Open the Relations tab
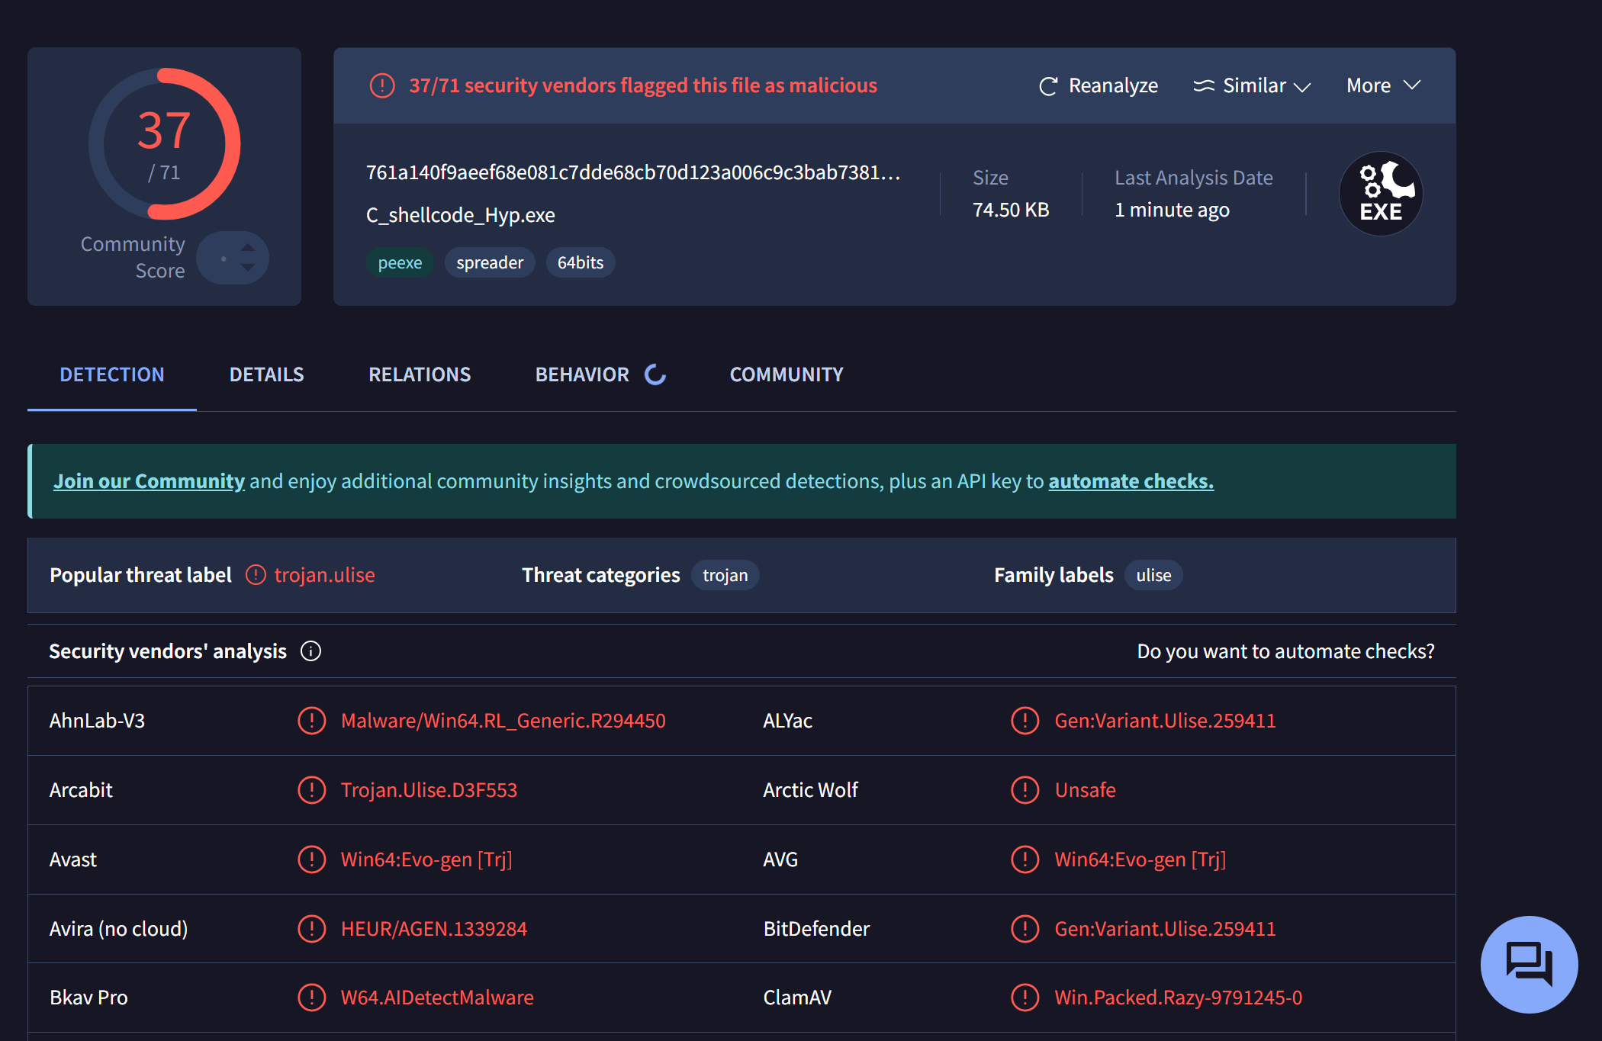Viewport: 1602px width, 1041px height. tap(420, 374)
